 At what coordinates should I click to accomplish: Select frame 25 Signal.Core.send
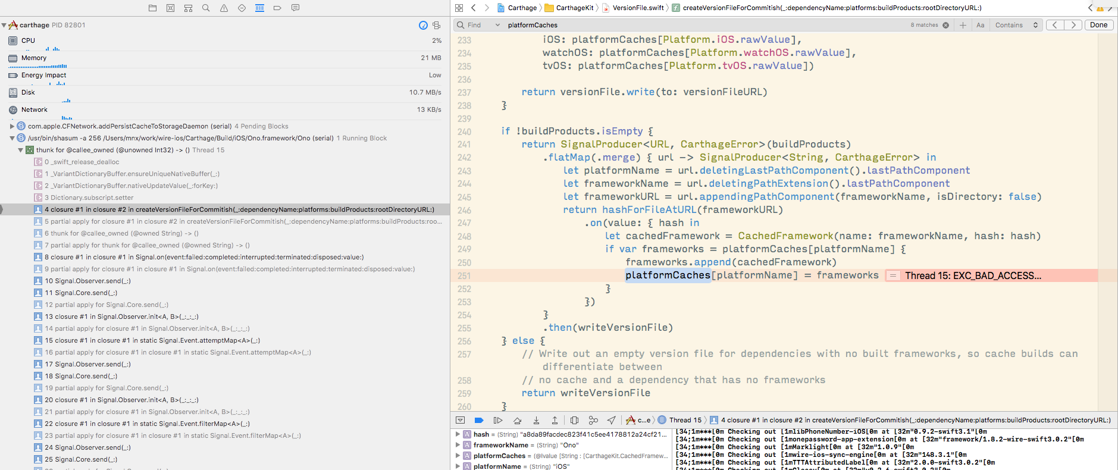coord(225,459)
